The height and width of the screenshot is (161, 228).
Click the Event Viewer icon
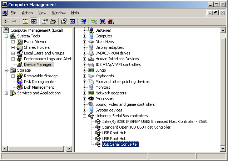pos(20,42)
